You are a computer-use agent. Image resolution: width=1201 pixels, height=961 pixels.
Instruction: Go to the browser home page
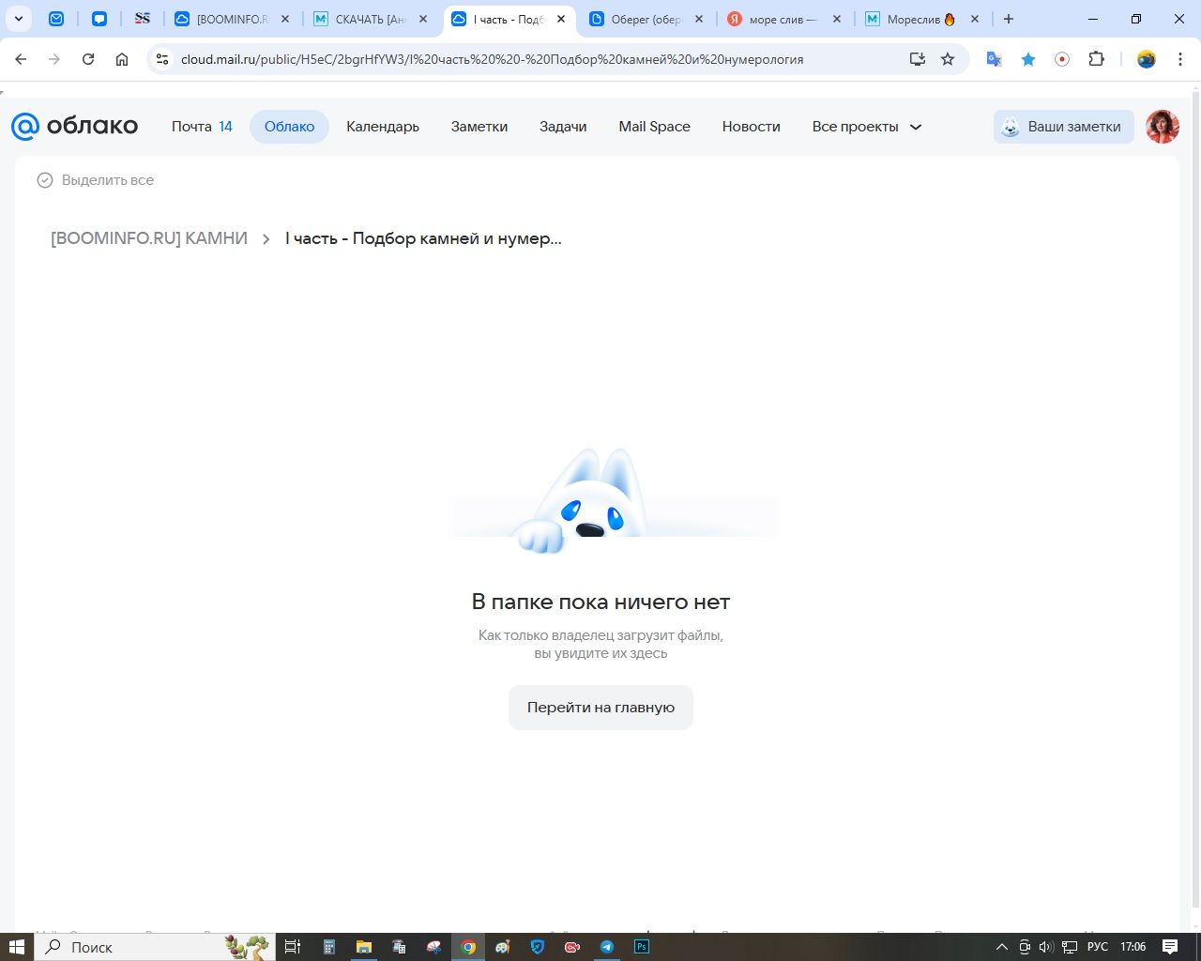click(x=122, y=59)
